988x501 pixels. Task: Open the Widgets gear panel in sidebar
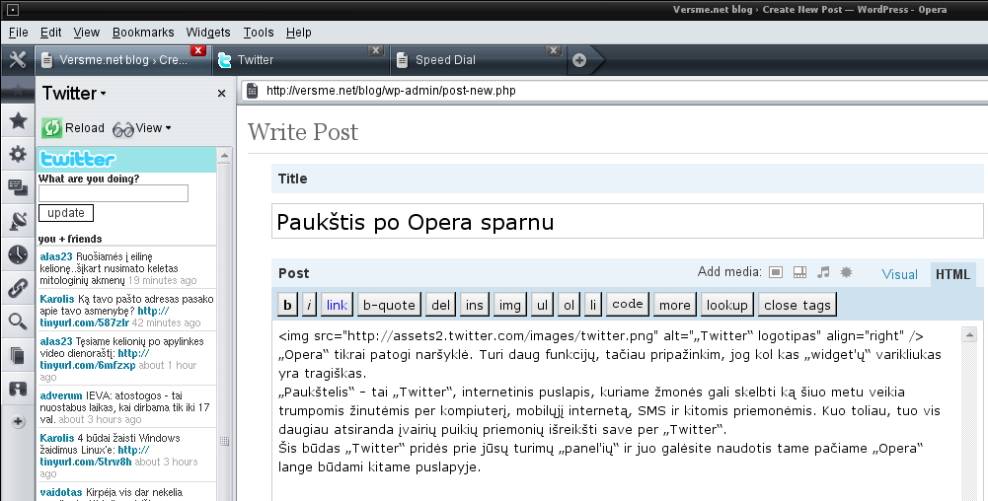(x=18, y=154)
